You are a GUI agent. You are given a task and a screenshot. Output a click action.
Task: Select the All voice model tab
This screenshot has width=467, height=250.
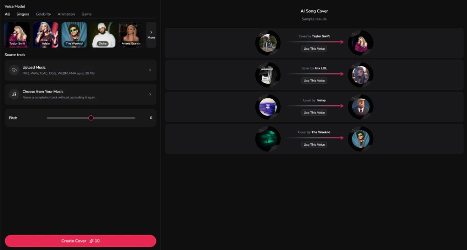(7, 14)
